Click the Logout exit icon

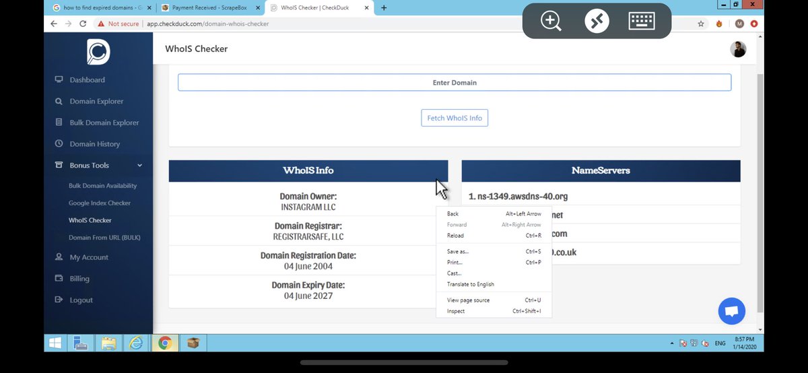[x=59, y=300]
